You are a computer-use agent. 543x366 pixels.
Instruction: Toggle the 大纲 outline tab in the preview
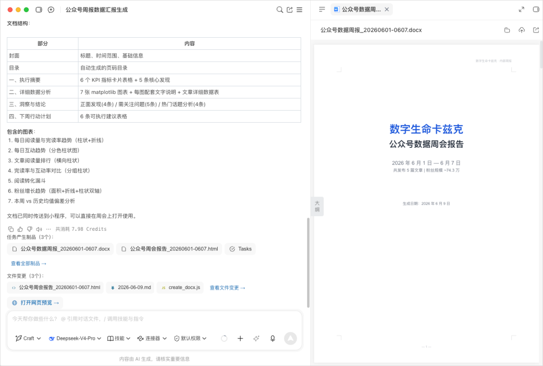tap(317, 206)
